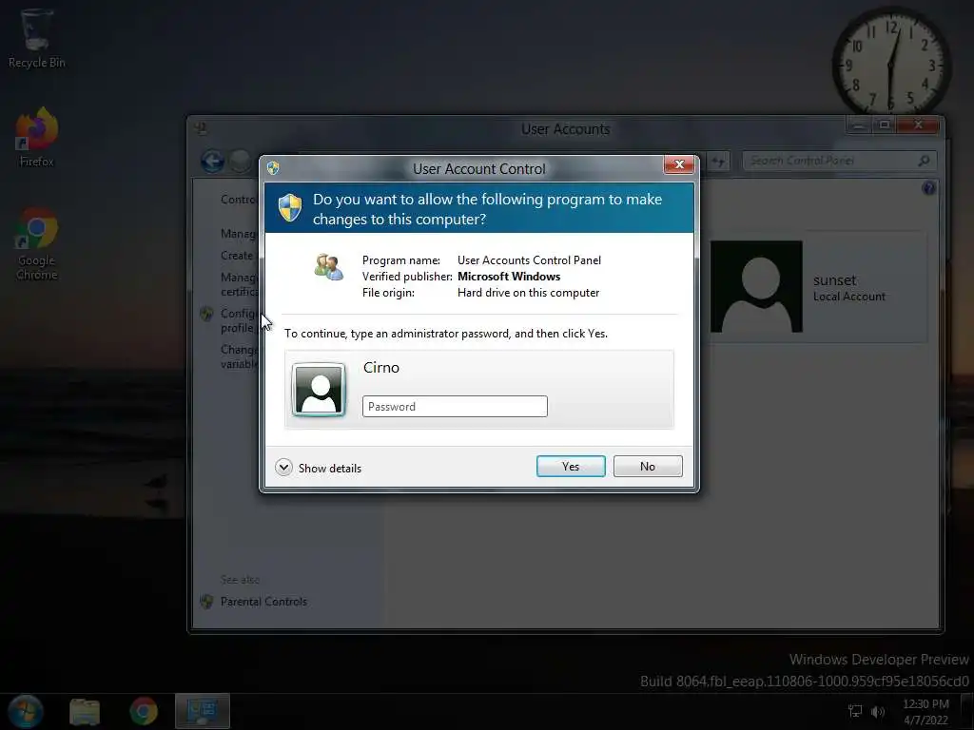Image resolution: width=974 pixels, height=730 pixels.
Task: Click the Forward arrow in User Accounts window
Action: point(240,162)
